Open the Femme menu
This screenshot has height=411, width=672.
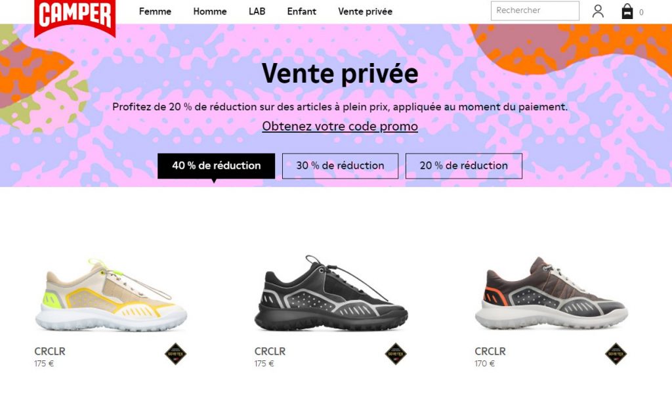tap(155, 12)
